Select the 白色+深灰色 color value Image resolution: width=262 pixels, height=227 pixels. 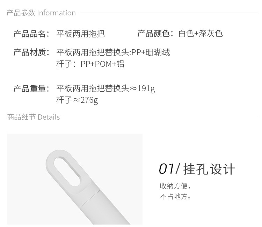coord(201,34)
